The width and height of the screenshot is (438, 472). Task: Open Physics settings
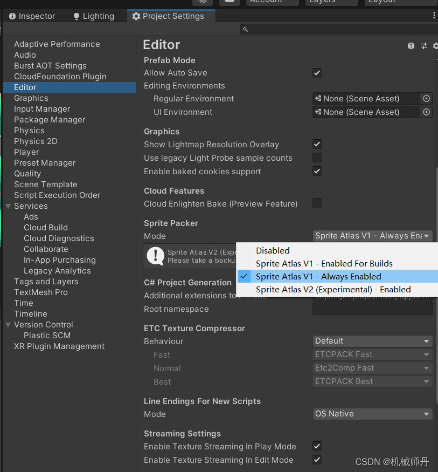(29, 131)
